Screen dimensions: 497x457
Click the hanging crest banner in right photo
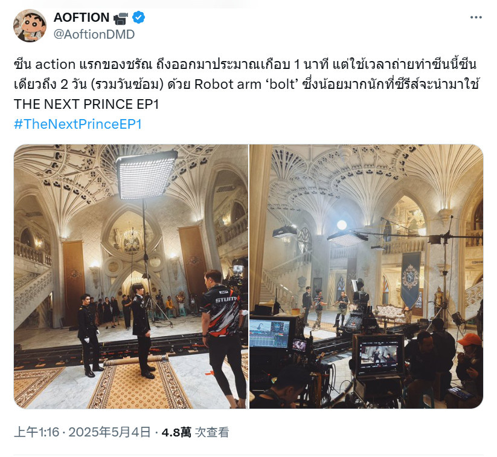pos(411,279)
